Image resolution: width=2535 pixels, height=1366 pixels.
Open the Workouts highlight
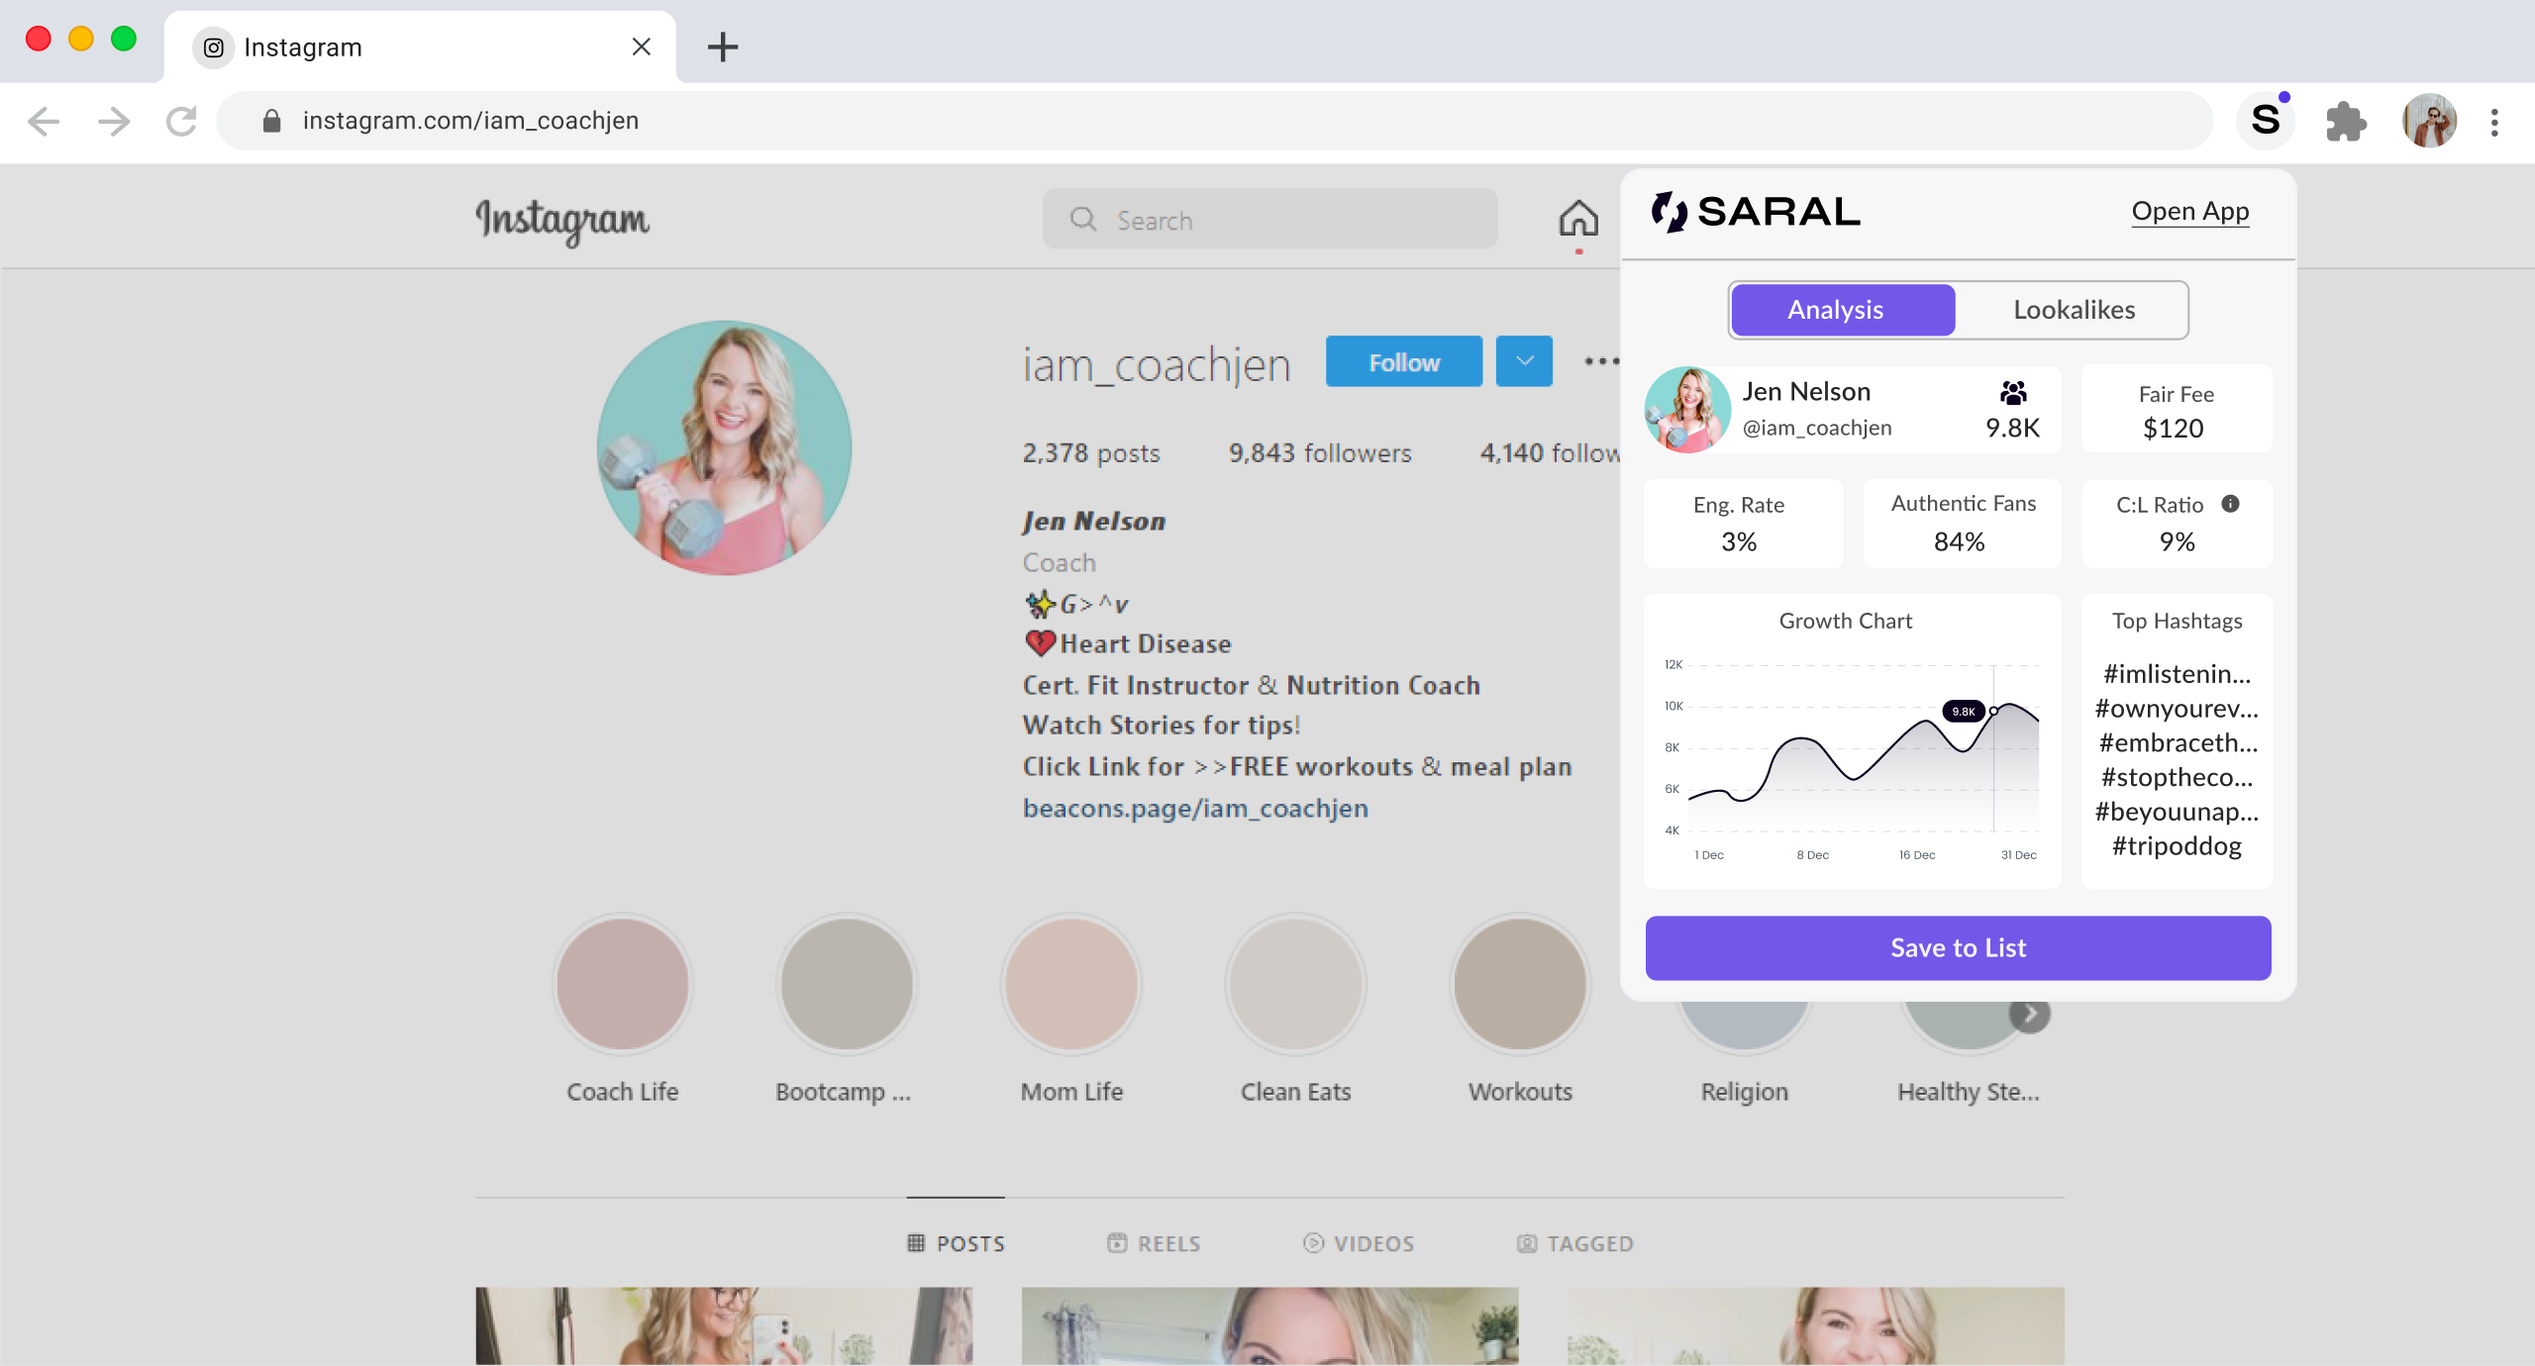pyautogui.click(x=1520, y=984)
